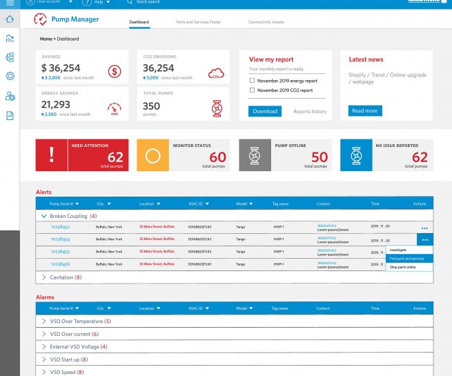Click the Download report button
This screenshot has width=452, height=376.
coord(265,111)
